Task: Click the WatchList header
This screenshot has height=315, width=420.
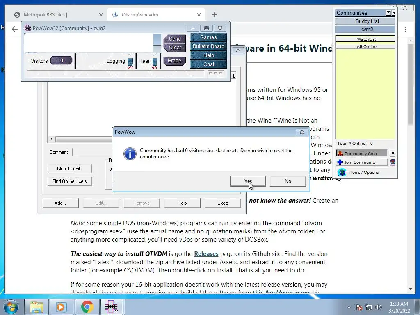Action: [x=365, y=39]
